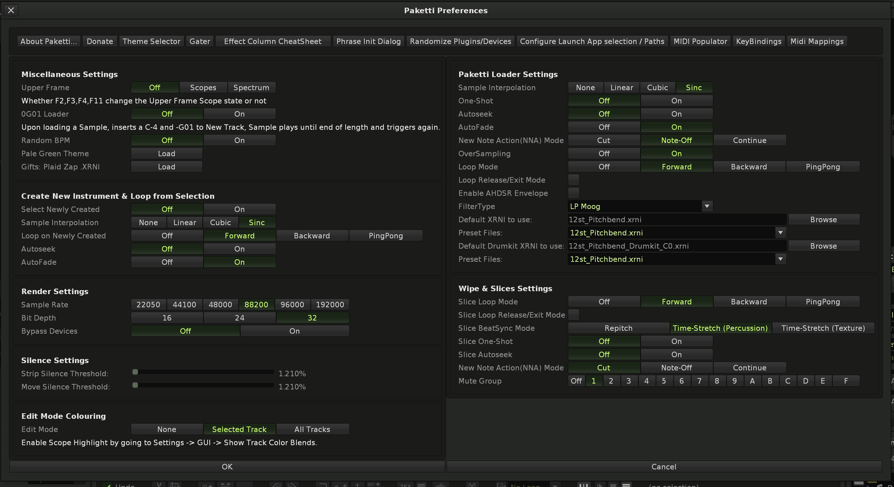Open the Theme Selector tab button
The image size is (894, 487).
[x=151, y=41]
